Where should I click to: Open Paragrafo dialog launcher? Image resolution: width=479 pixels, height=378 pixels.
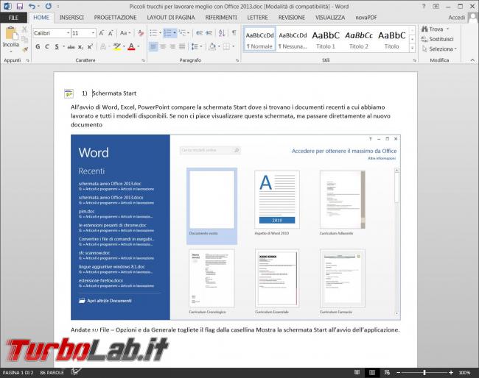tap(237, 60)
